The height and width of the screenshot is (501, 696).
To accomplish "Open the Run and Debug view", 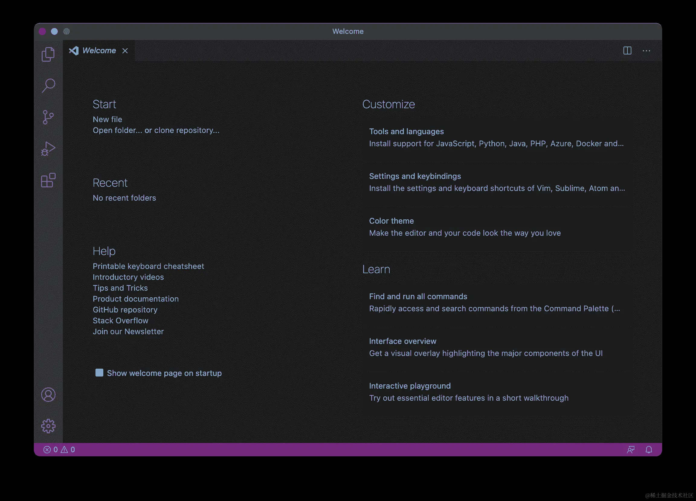I will pyautogui.click(x=48, y=149).
